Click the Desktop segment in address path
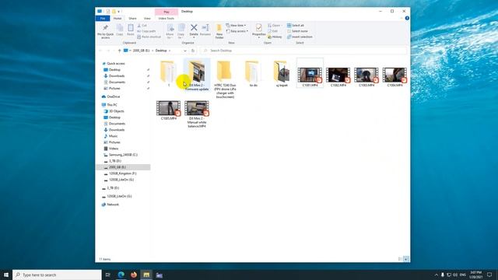 (161, 51)
